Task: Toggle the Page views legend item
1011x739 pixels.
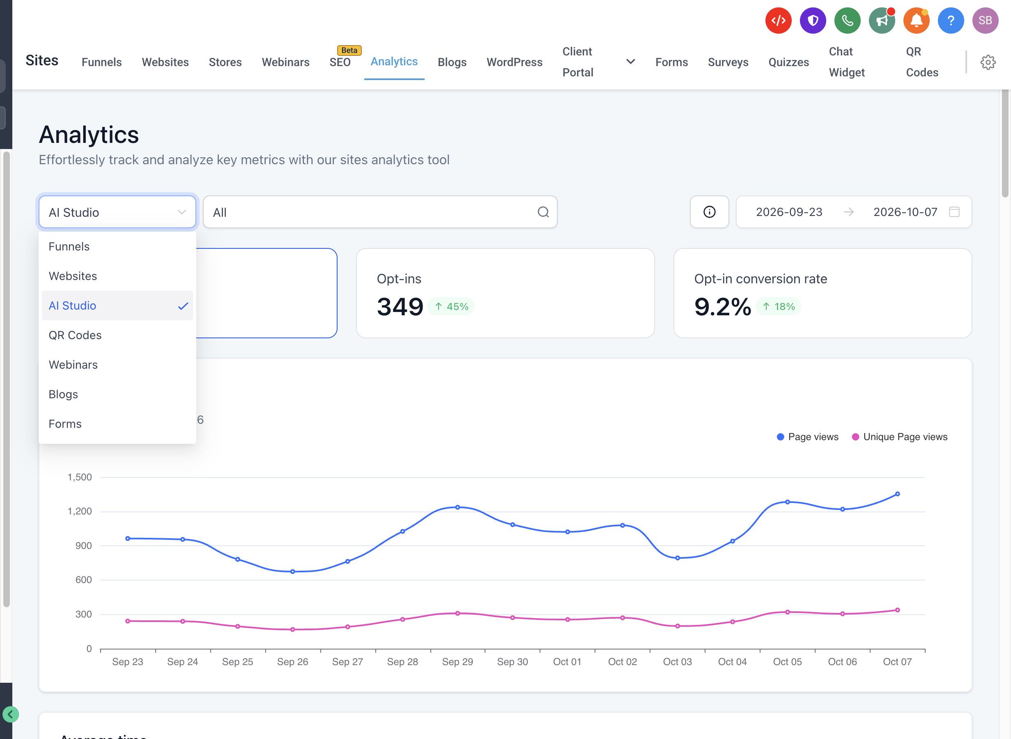Action: point(808,437)
